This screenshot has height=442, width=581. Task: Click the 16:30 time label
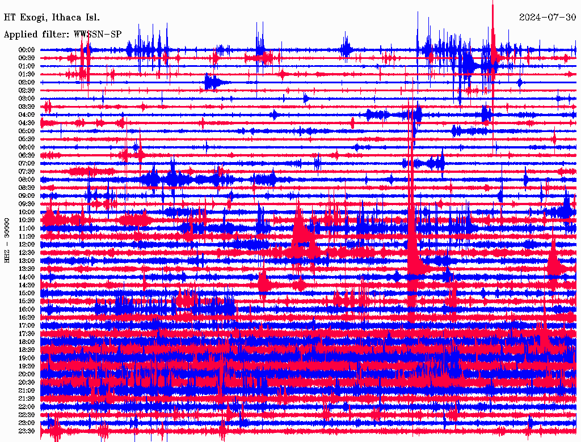click(x=27, y=318)
